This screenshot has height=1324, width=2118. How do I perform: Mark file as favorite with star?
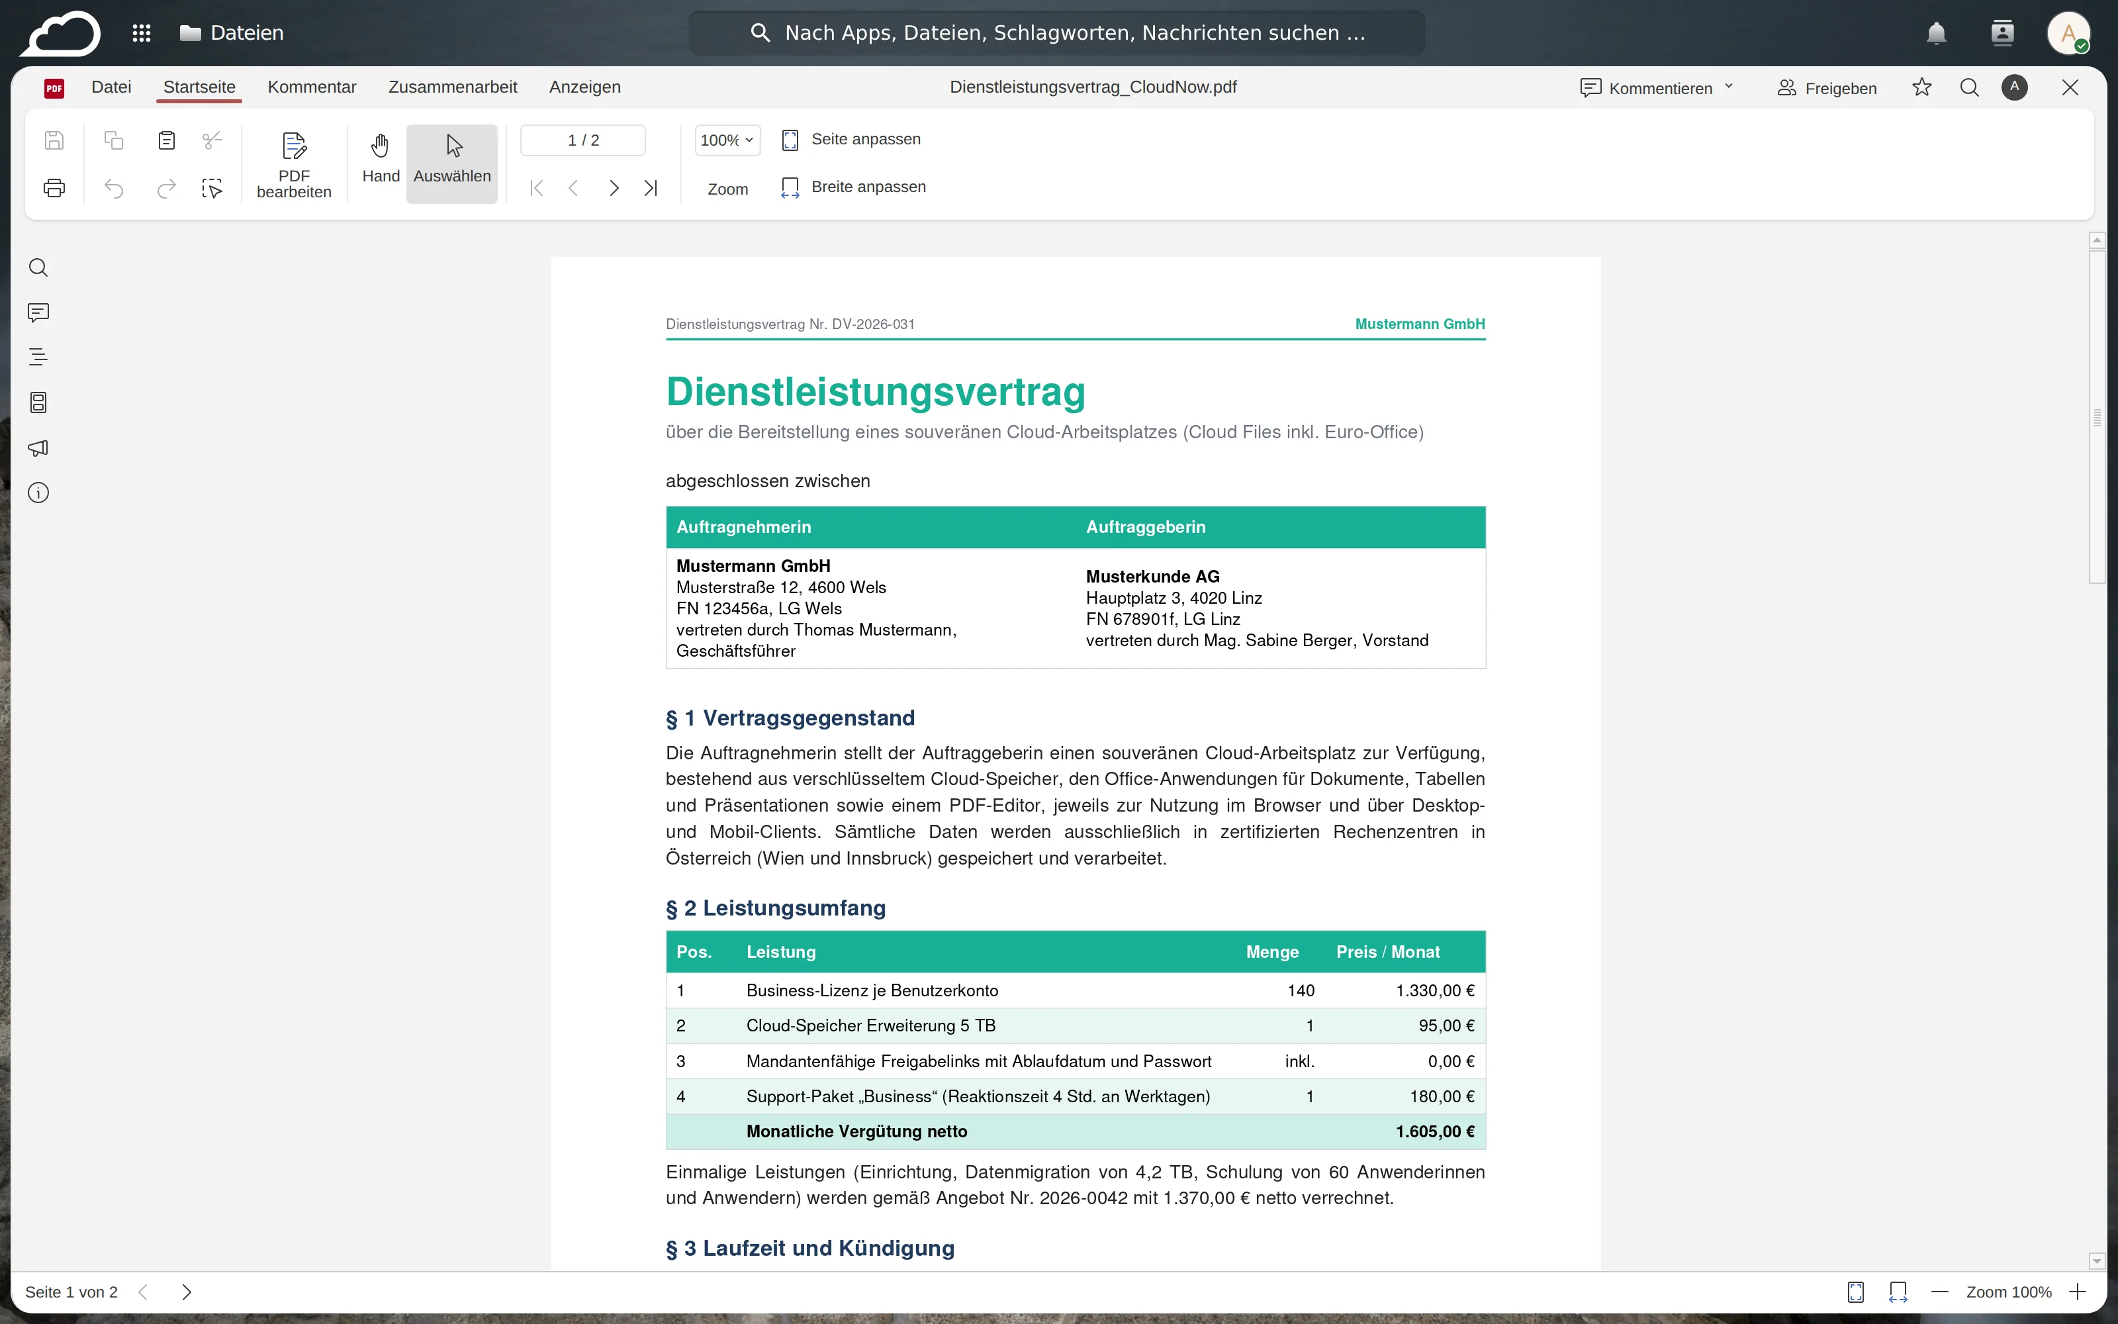coord(1921,87)
